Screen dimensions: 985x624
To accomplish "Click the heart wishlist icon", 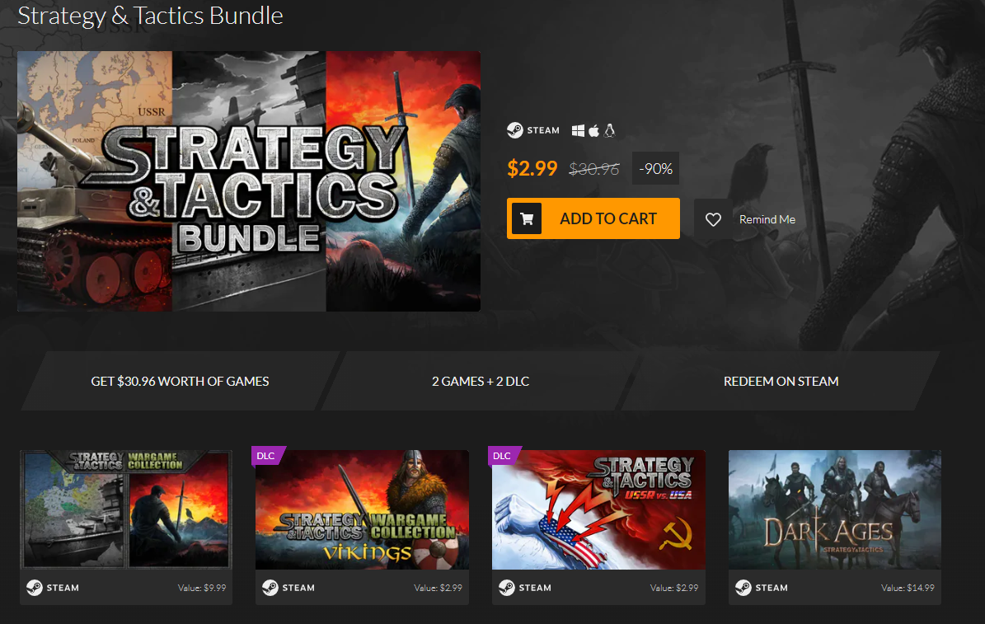I will tap(713, 219).
